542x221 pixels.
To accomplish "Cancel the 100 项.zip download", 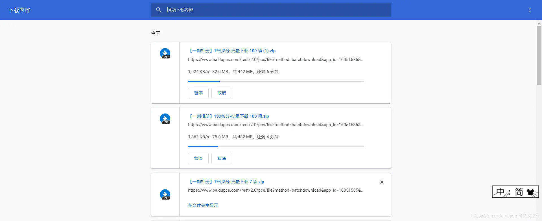I will (x=222, y=159).
